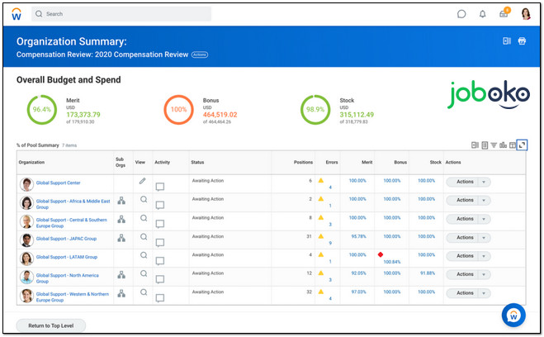Expand Actions dropdown for Global Support Center
544x337 pixels.
pyautogui.click(x=485, y=182)
